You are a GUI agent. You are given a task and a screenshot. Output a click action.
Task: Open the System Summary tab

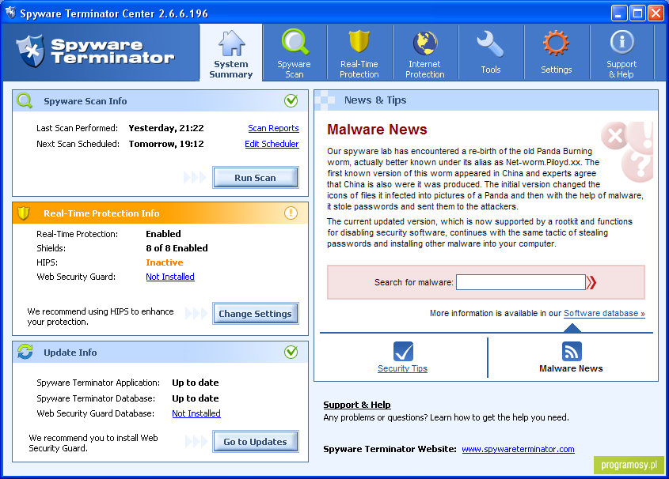click(x=231, y=53)
